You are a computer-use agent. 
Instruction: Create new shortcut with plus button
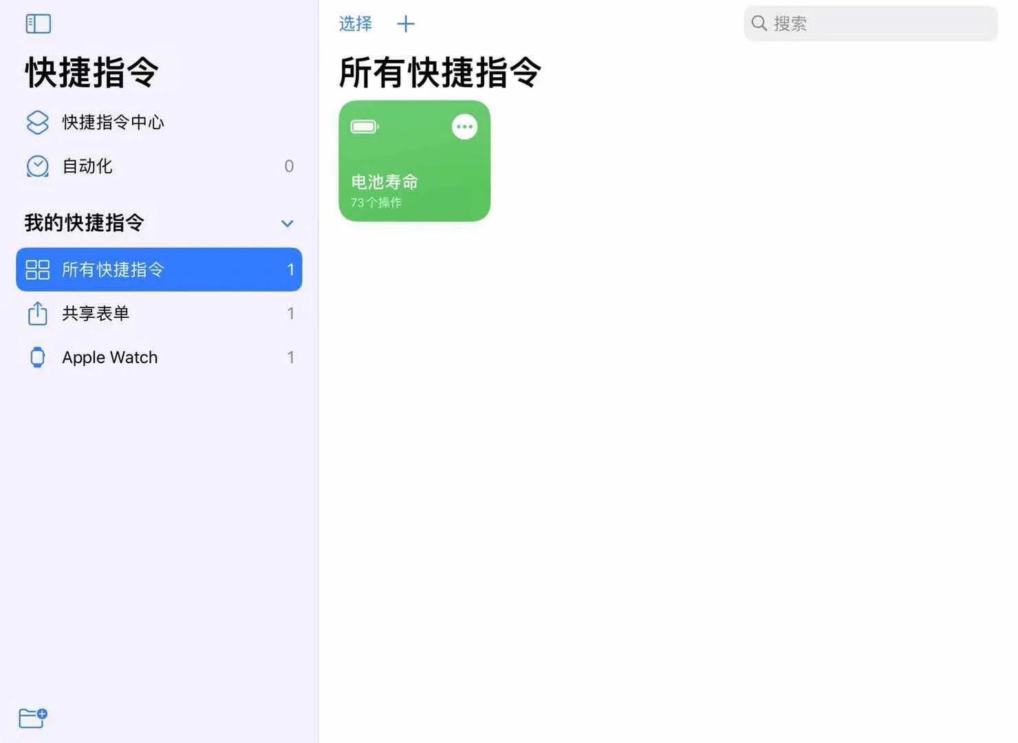pos(406,24)
